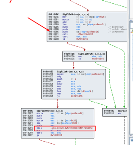
Task: Select the jb 0x1016316 jump target
Action: coord(98,59)
